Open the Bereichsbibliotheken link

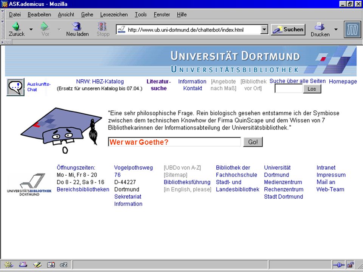click(83, 189)
